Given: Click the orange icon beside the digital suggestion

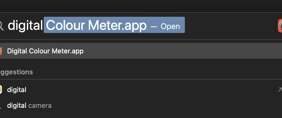Looking at the screenshot, I should [1, 90].
